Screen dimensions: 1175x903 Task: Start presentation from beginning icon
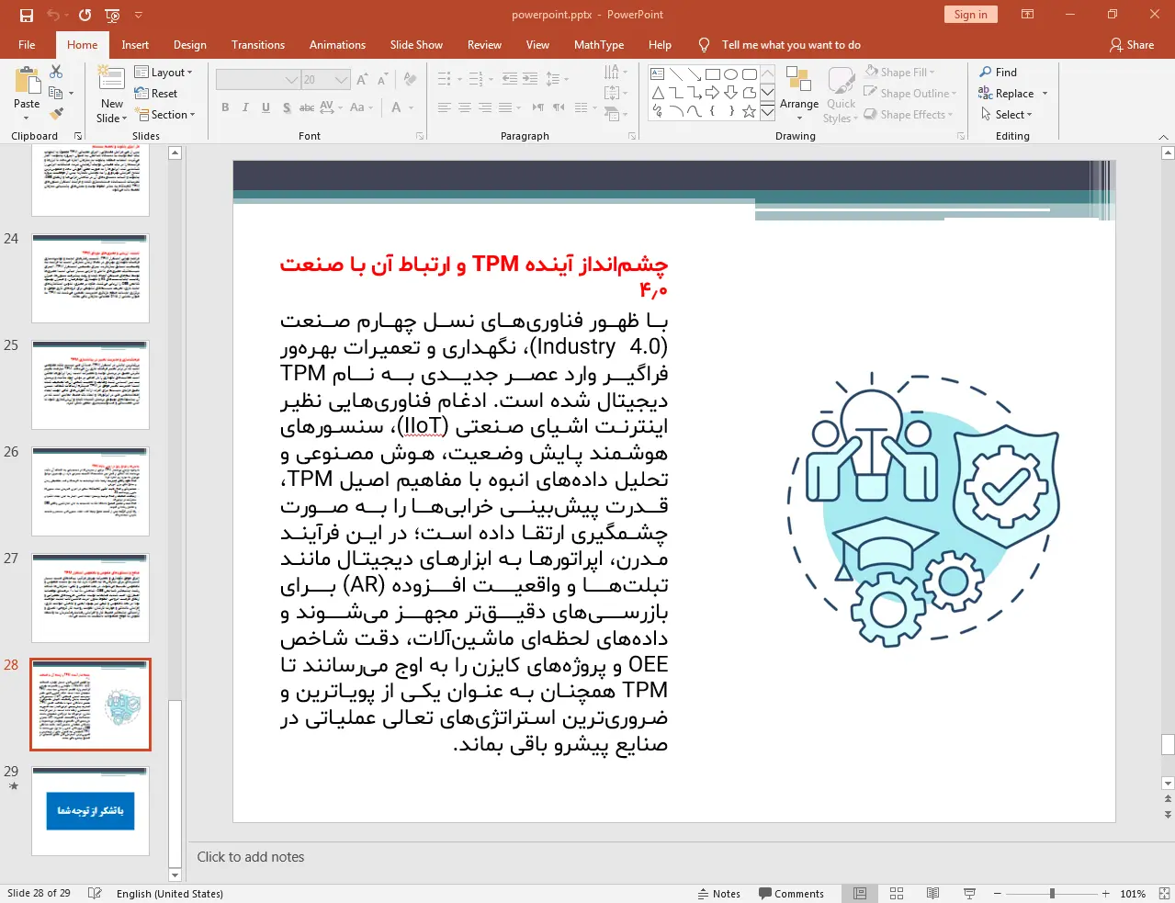coord(113,15)
